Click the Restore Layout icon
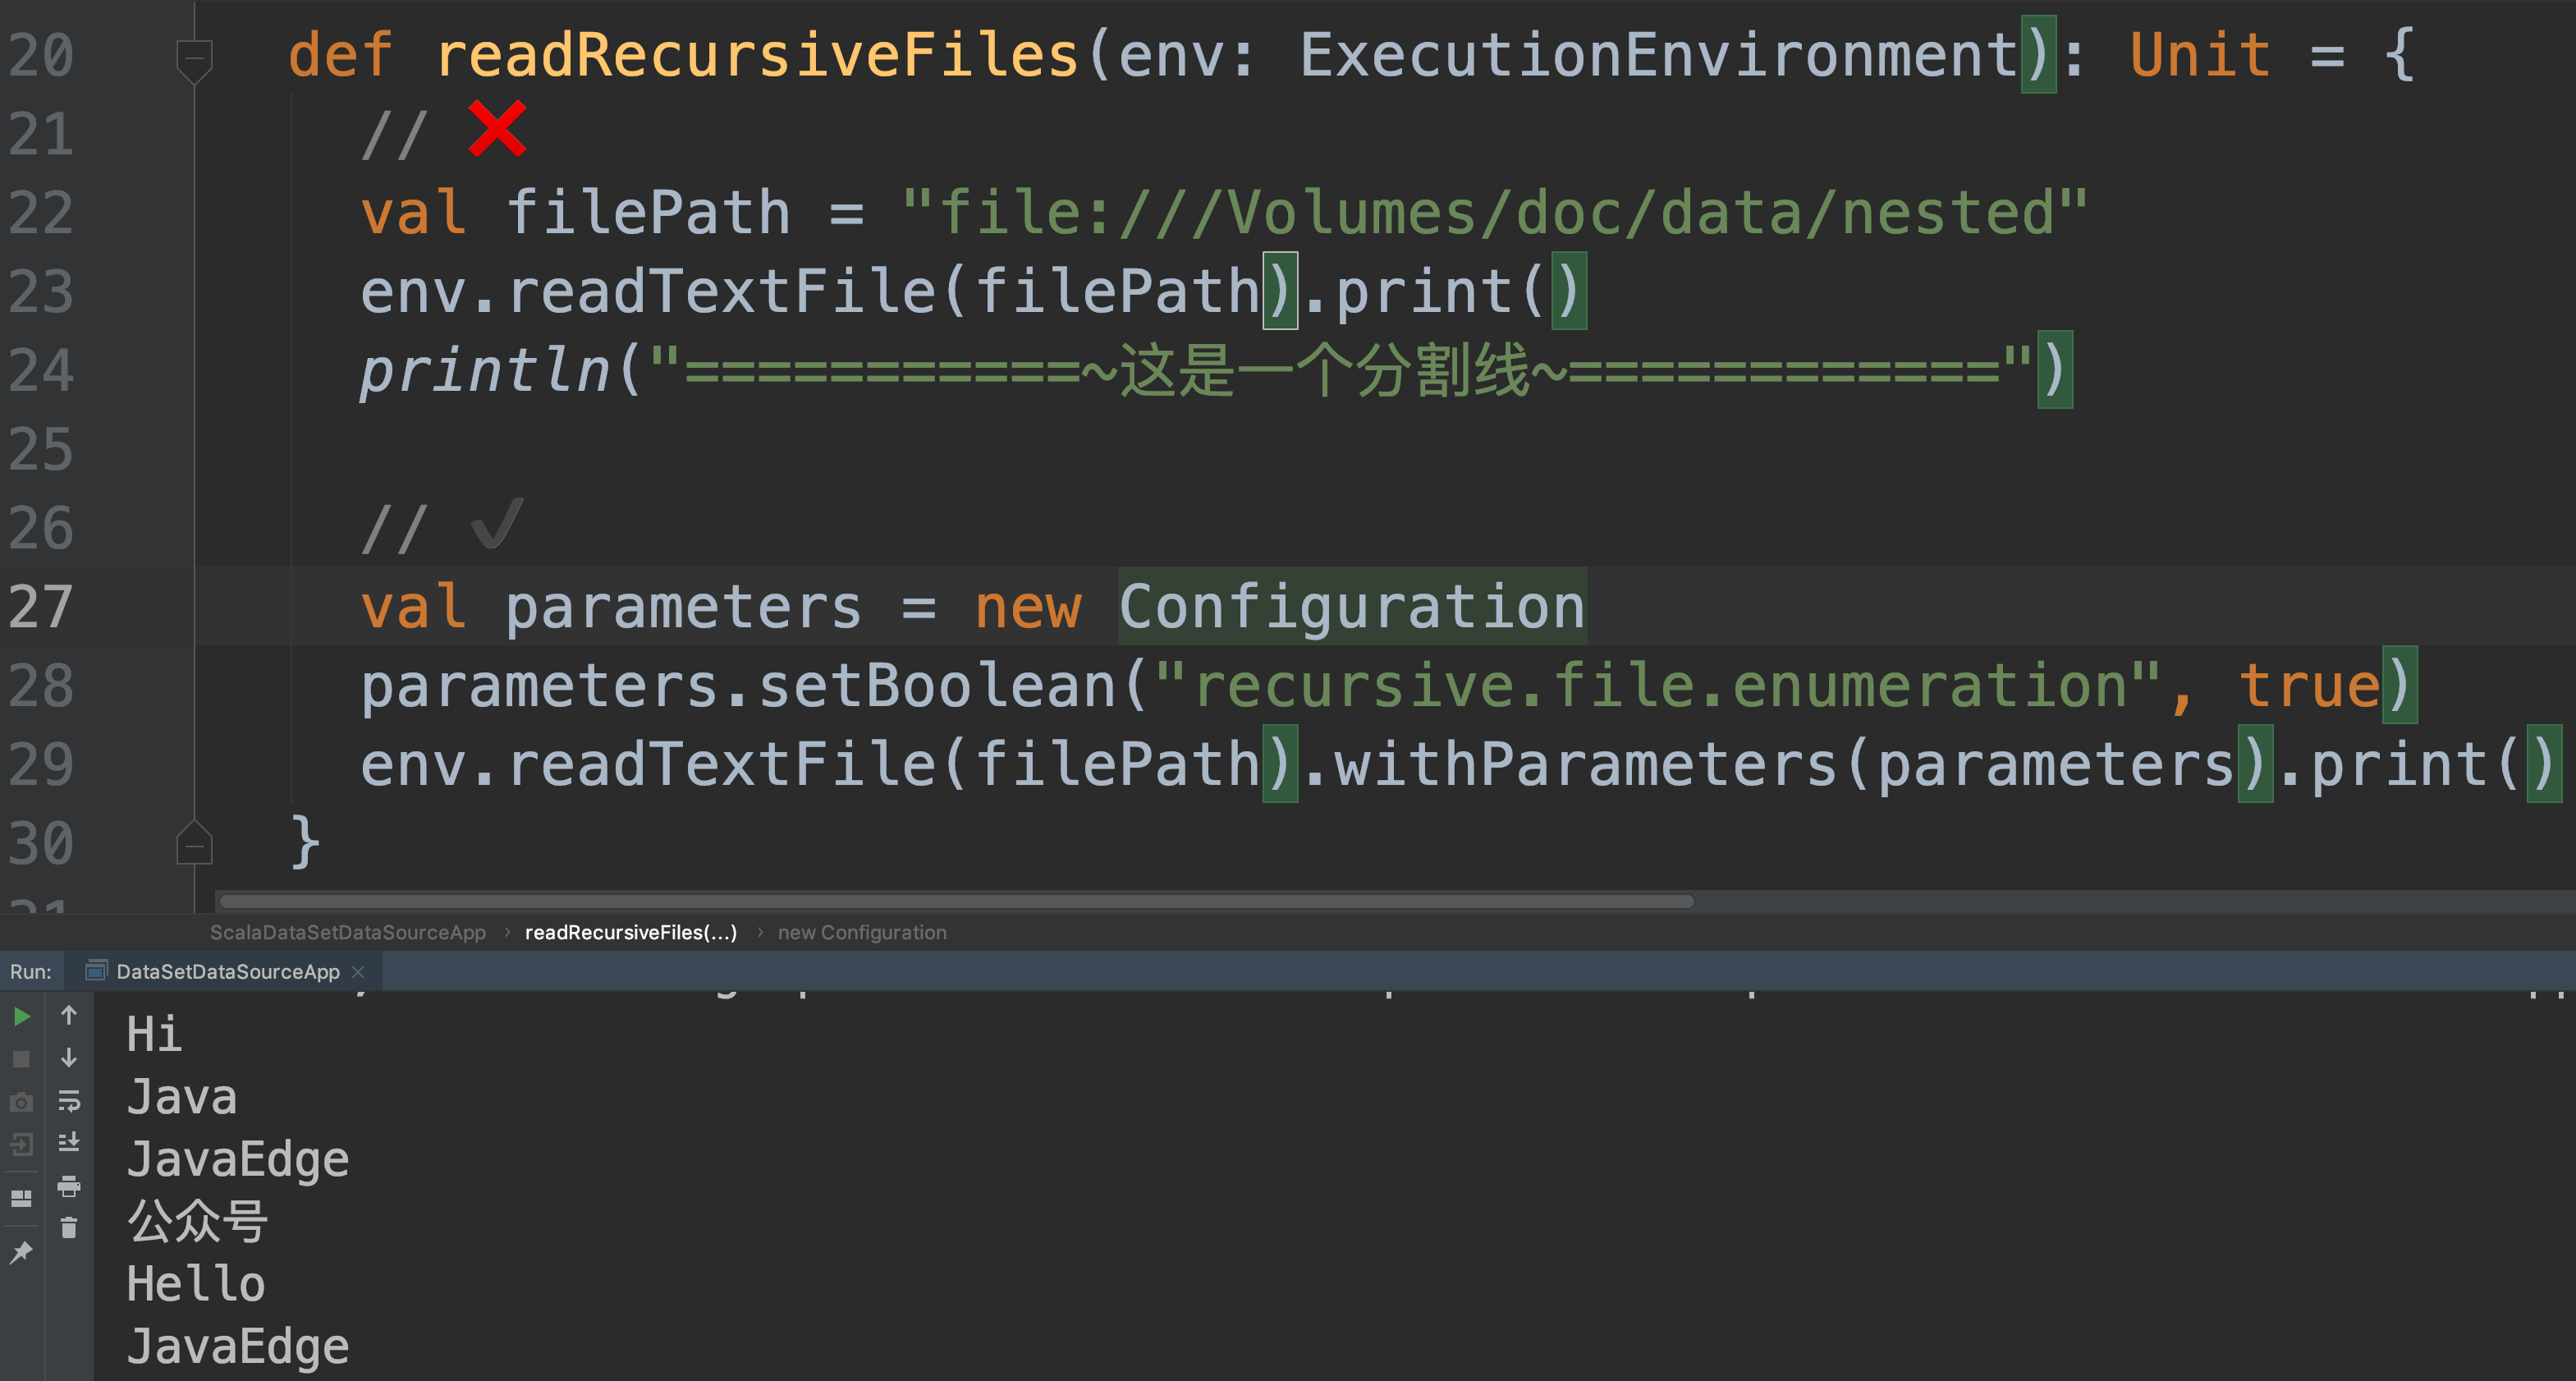This screenshot has width=2576, height=1381. [21, 1198]
